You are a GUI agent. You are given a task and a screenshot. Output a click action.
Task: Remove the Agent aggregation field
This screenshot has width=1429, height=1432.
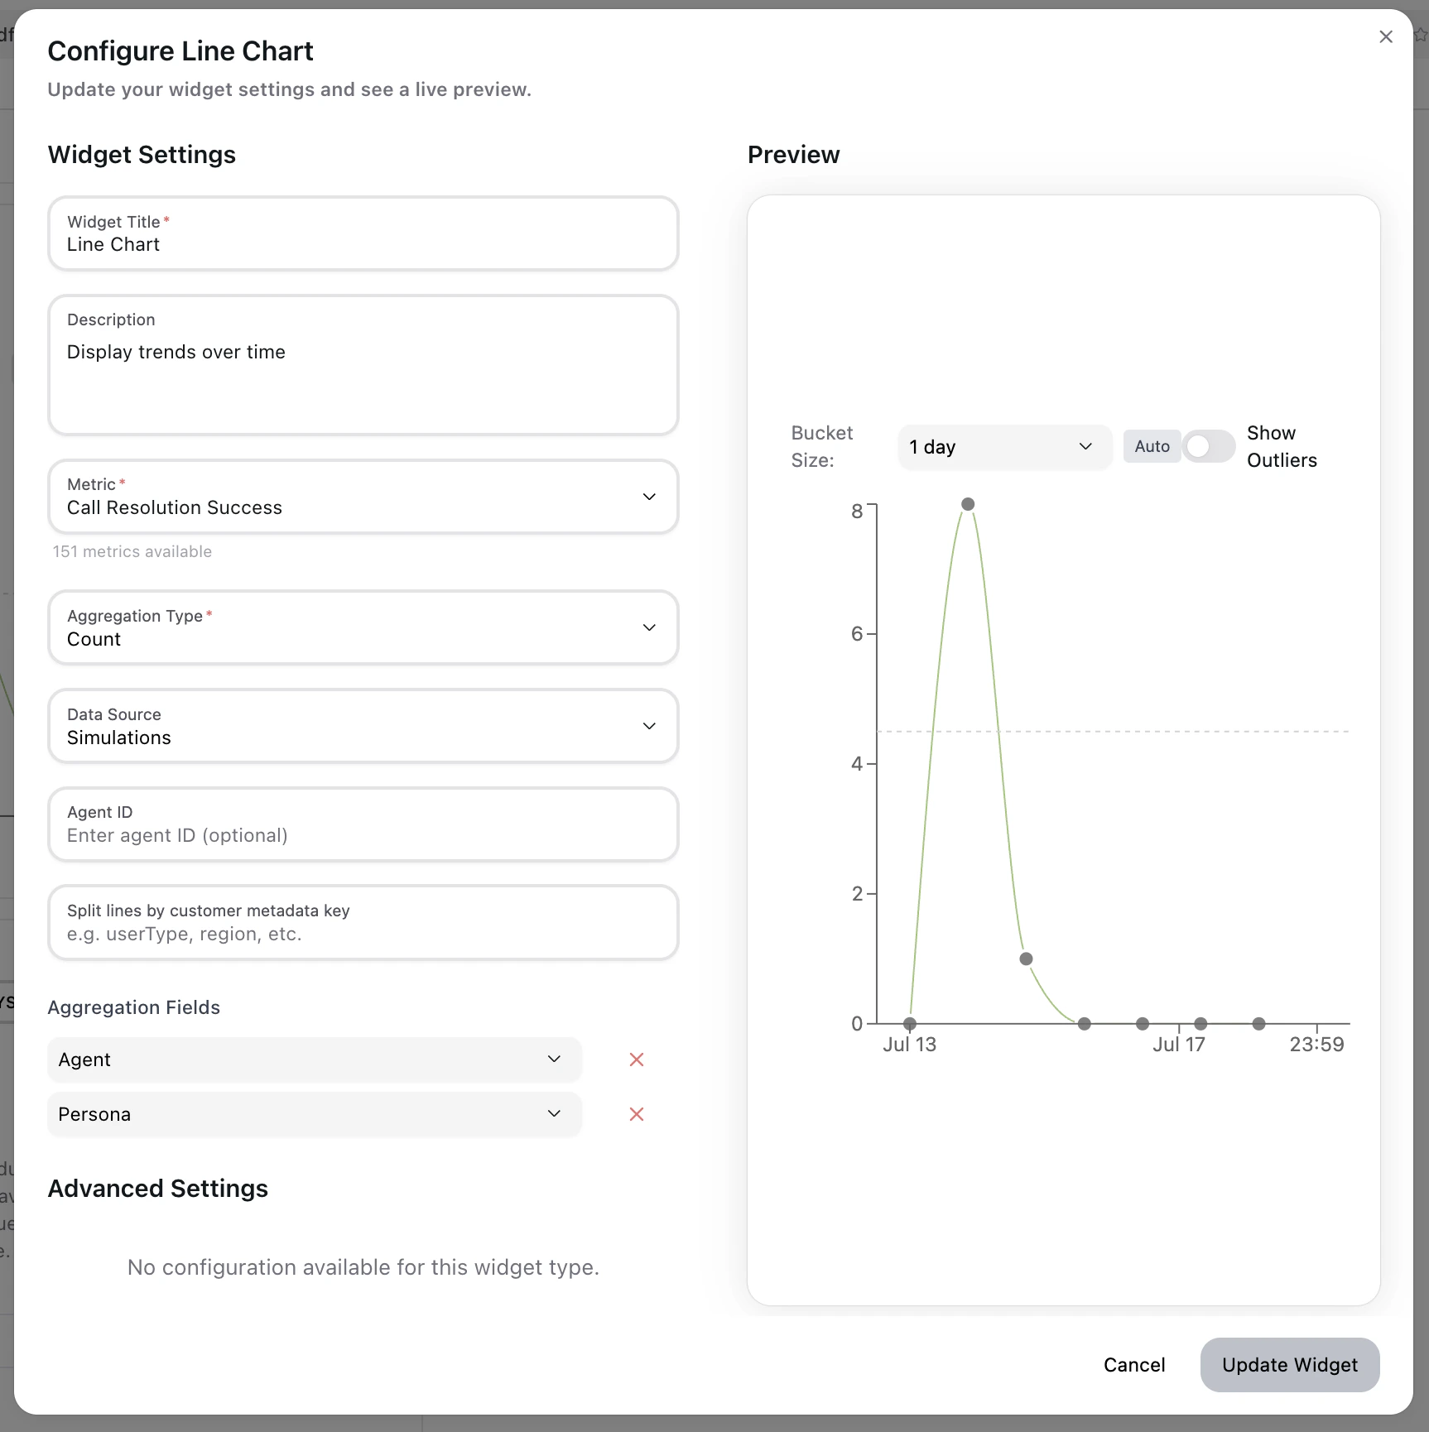click(x=636, y=1060)
